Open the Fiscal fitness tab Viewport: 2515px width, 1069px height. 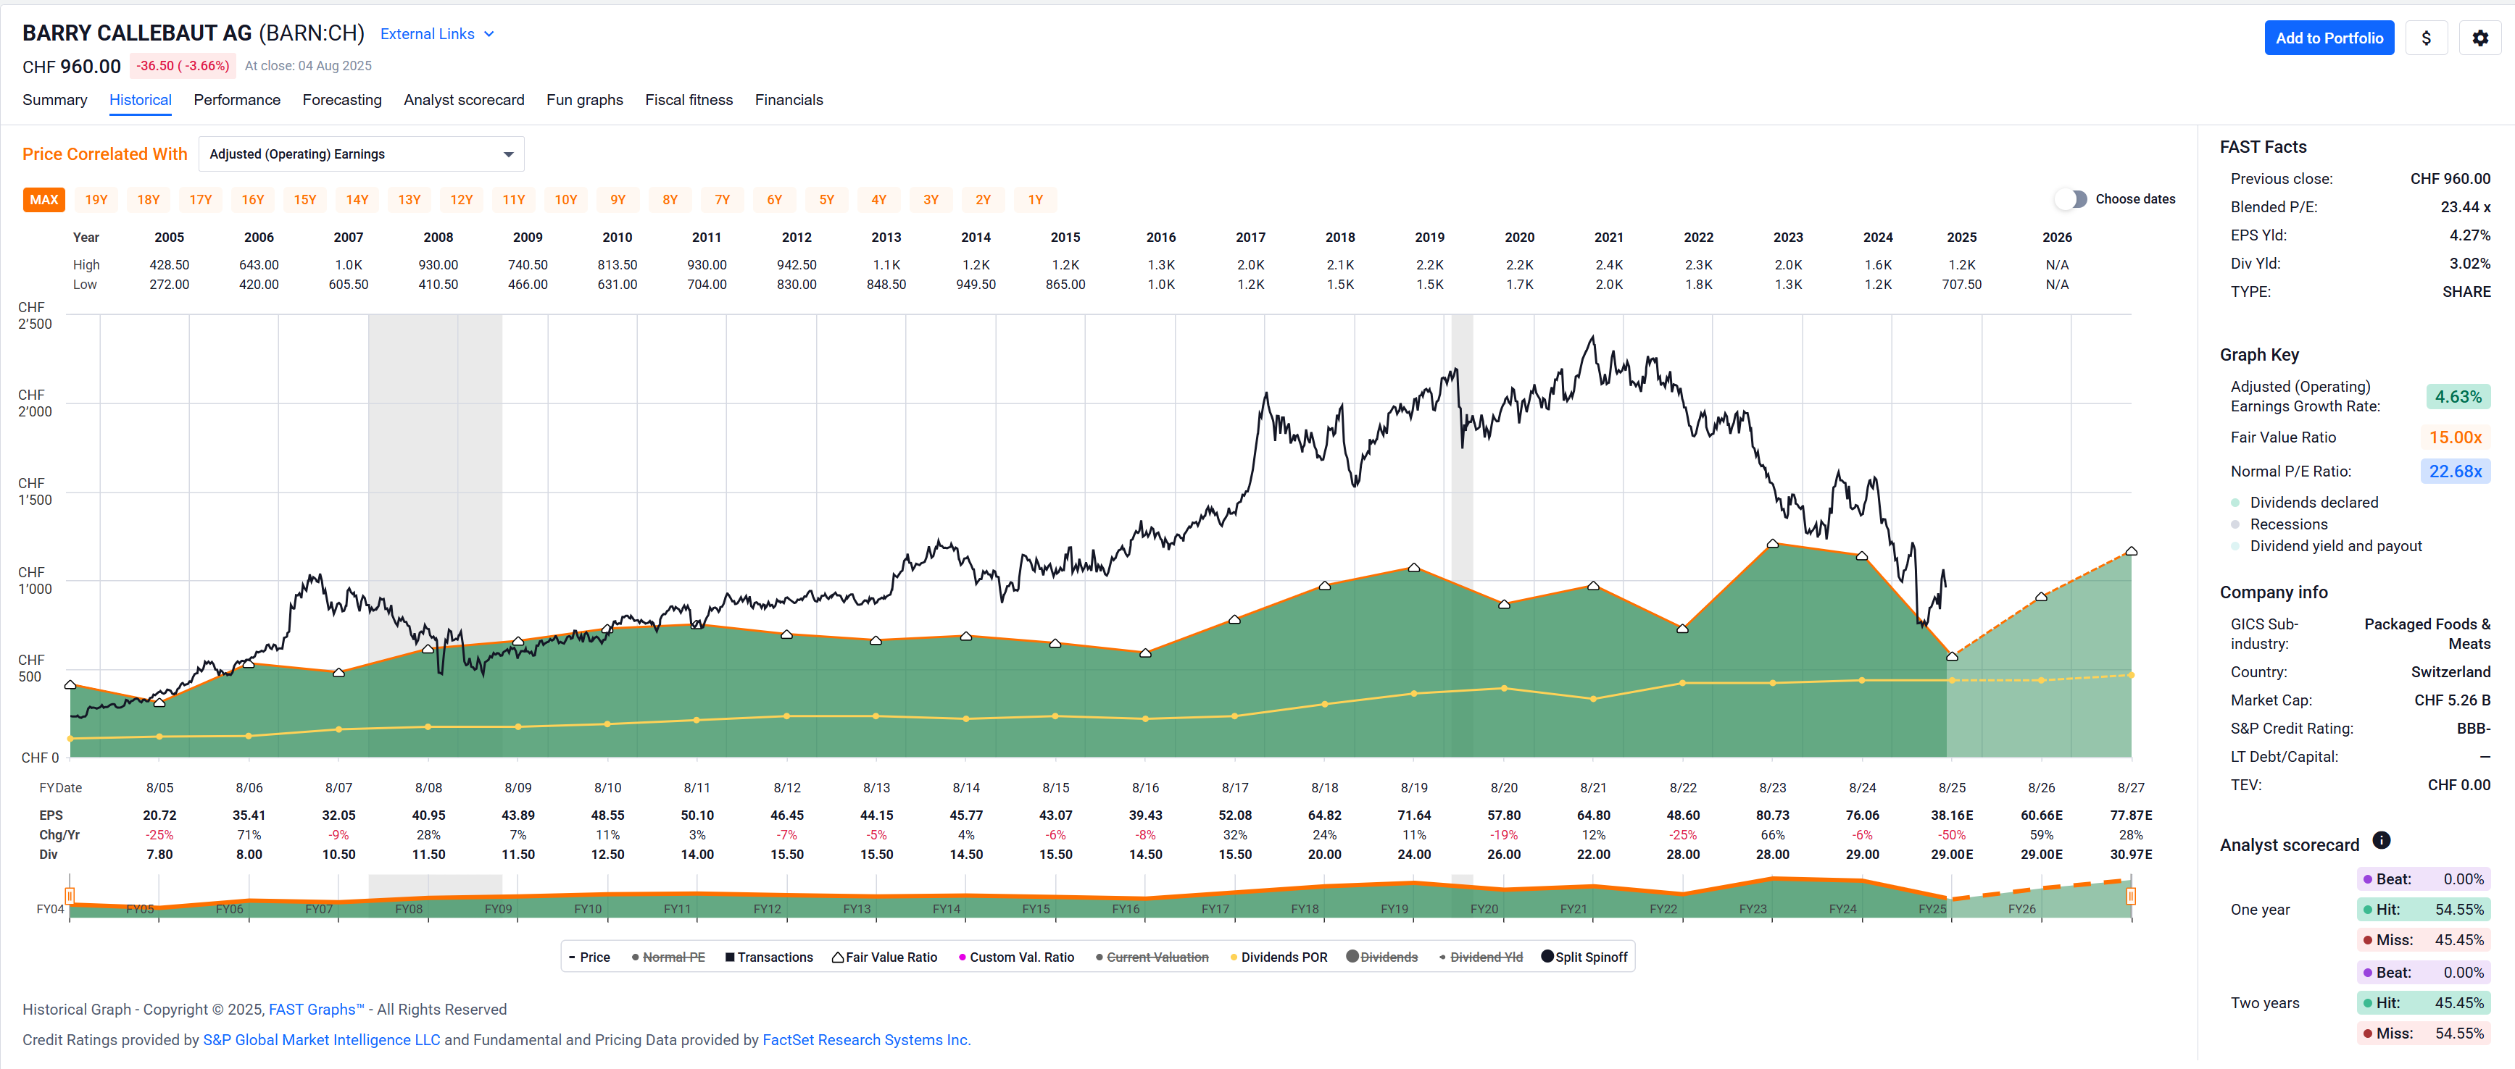point(689,99)
